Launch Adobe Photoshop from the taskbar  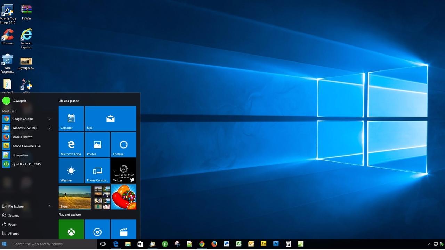point(276,244)
